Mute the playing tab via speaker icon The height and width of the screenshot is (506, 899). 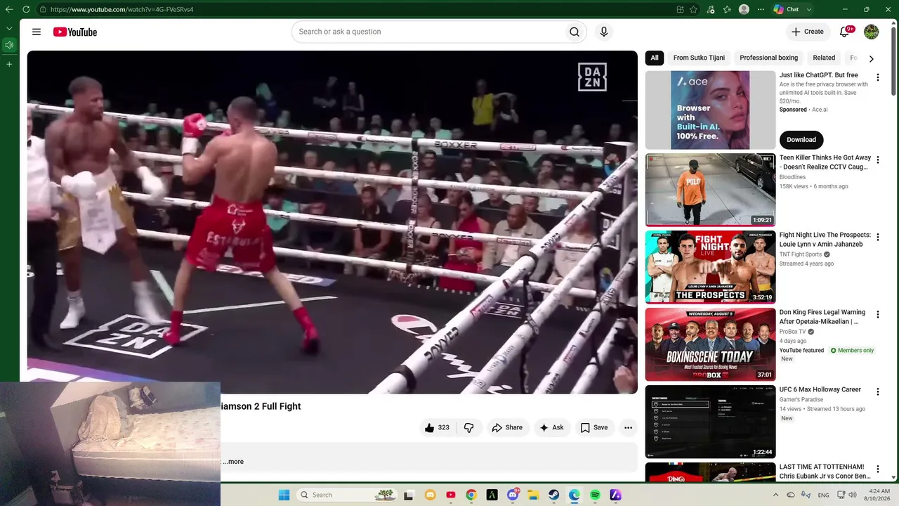click(9, 45)
